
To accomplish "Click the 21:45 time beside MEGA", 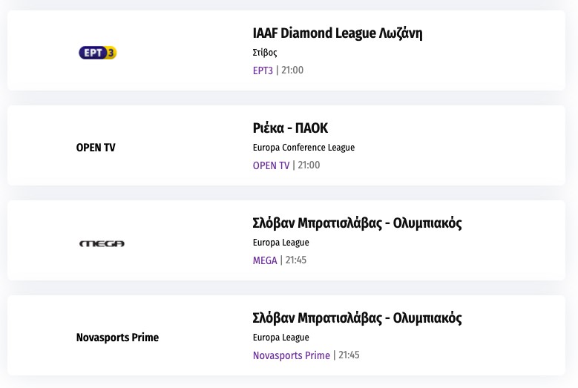I will 296,260.
